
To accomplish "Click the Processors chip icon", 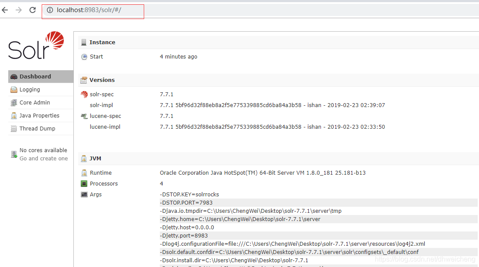I will click(84, 183).
